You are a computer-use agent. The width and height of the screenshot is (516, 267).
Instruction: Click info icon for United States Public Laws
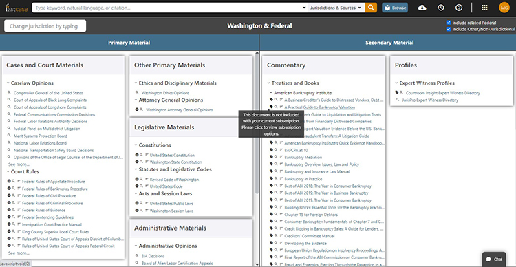pyautogui.click(x=137, y=203)
